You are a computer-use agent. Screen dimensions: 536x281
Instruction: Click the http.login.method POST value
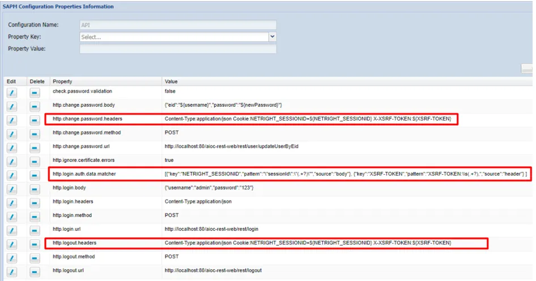(172, 215)
